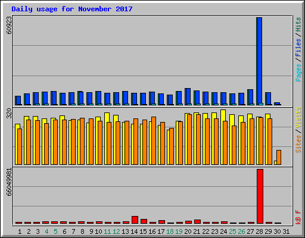Viewport: 305px width, 238px height.
Task: Click the 'Hits' legend label
Action: [x=298, y=24]
